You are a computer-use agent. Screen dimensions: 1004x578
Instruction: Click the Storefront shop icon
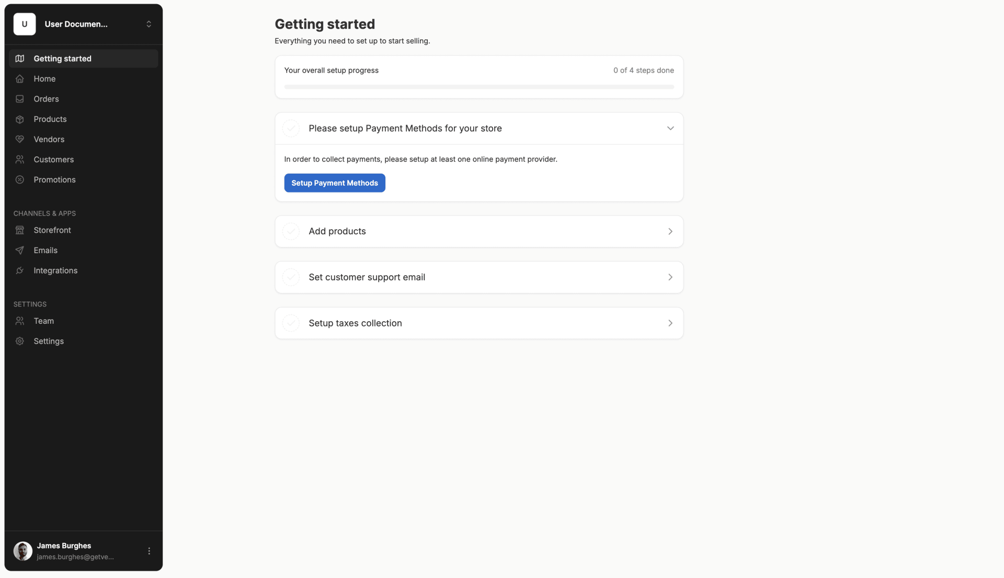tap(20, 230)
